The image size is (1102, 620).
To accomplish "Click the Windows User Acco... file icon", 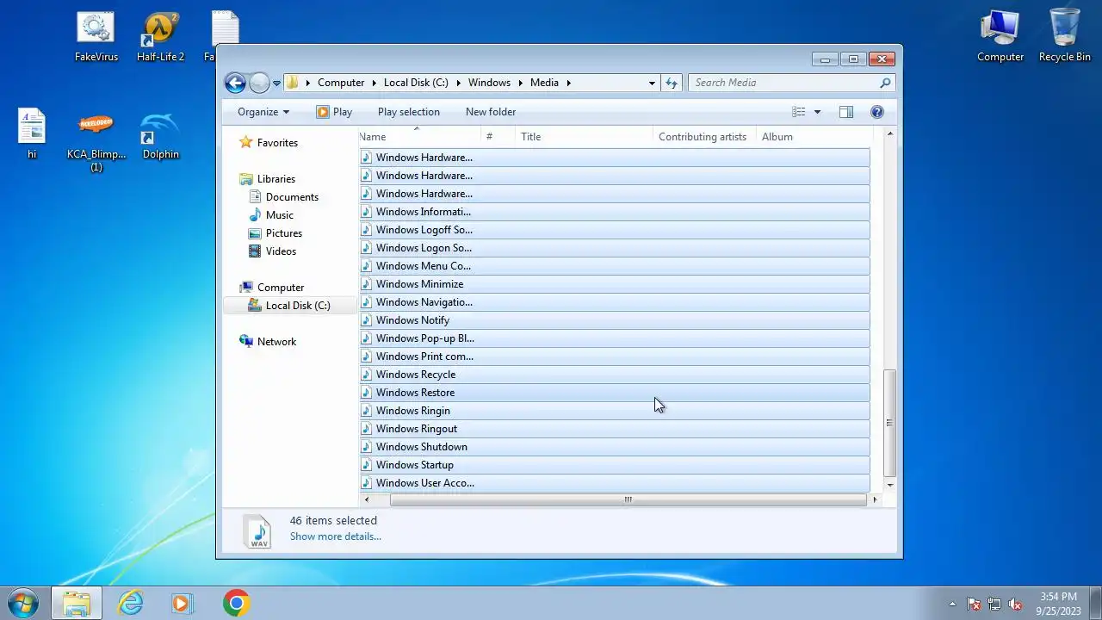I will pos(367,483).
